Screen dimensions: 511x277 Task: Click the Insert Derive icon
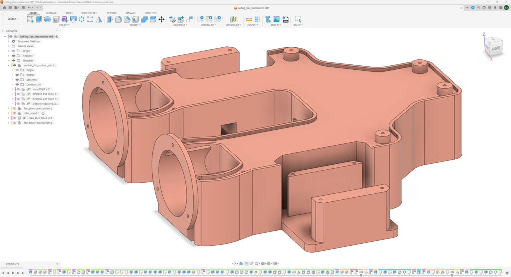tap(268, 19)
